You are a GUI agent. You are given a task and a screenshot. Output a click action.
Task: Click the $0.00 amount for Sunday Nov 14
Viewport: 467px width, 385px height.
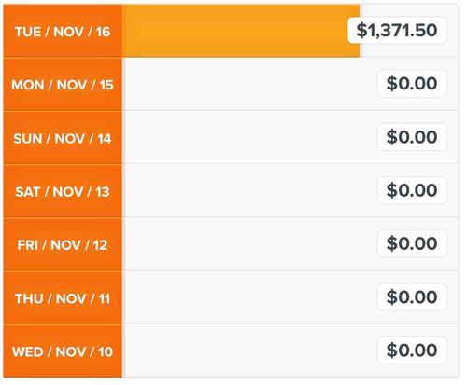coord(412,137)
